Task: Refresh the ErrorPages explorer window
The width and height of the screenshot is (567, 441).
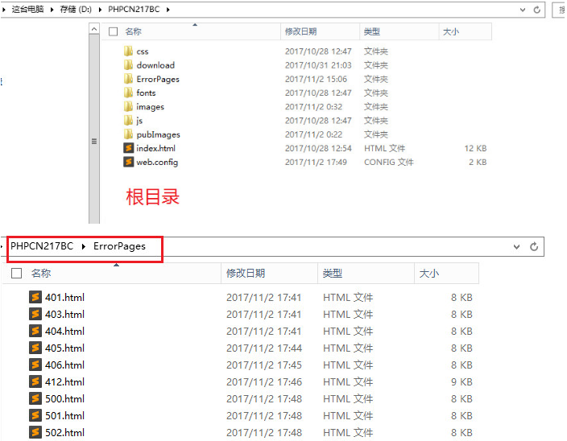Action: (x=532, y=247)
